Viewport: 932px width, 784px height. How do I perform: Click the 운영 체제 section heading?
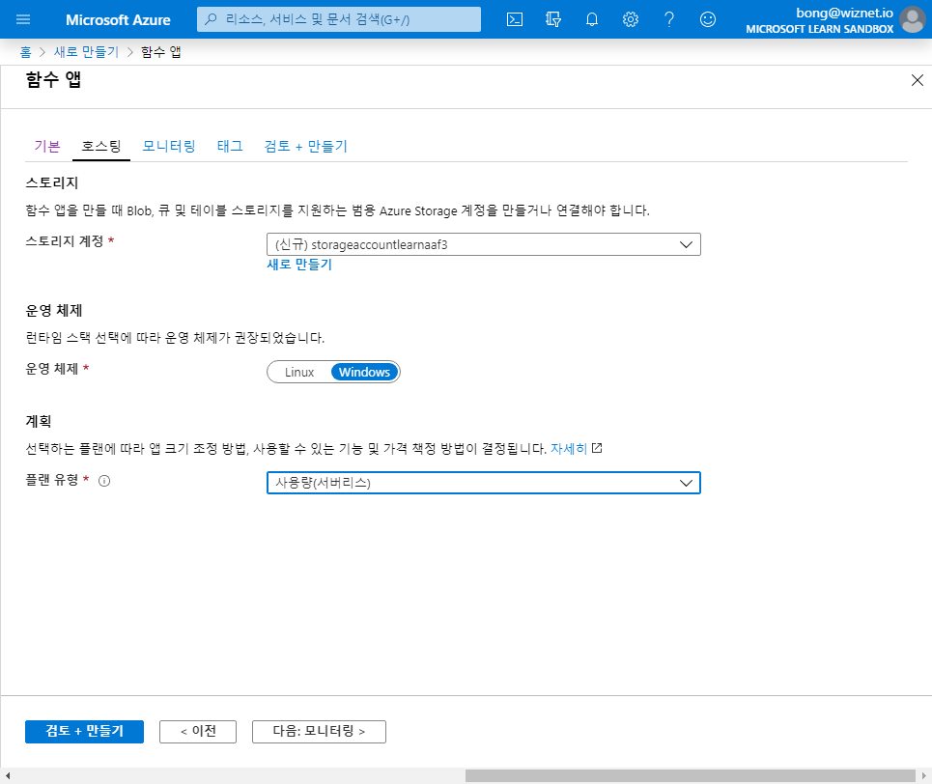pyautogui.click(x=54, y=311)
